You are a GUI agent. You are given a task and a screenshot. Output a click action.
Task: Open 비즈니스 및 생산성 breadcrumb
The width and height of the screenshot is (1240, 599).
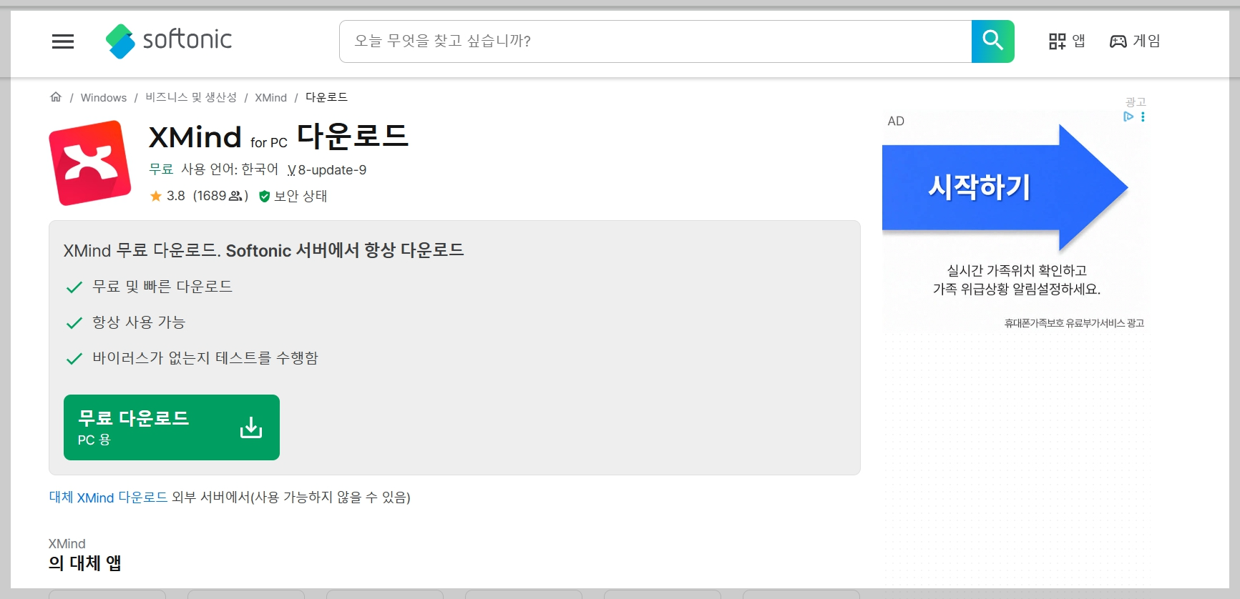pyautogui.click(x=191, y=97)
